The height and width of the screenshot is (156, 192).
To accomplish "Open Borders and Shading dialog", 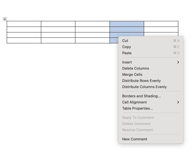I will tap(141, 96).
